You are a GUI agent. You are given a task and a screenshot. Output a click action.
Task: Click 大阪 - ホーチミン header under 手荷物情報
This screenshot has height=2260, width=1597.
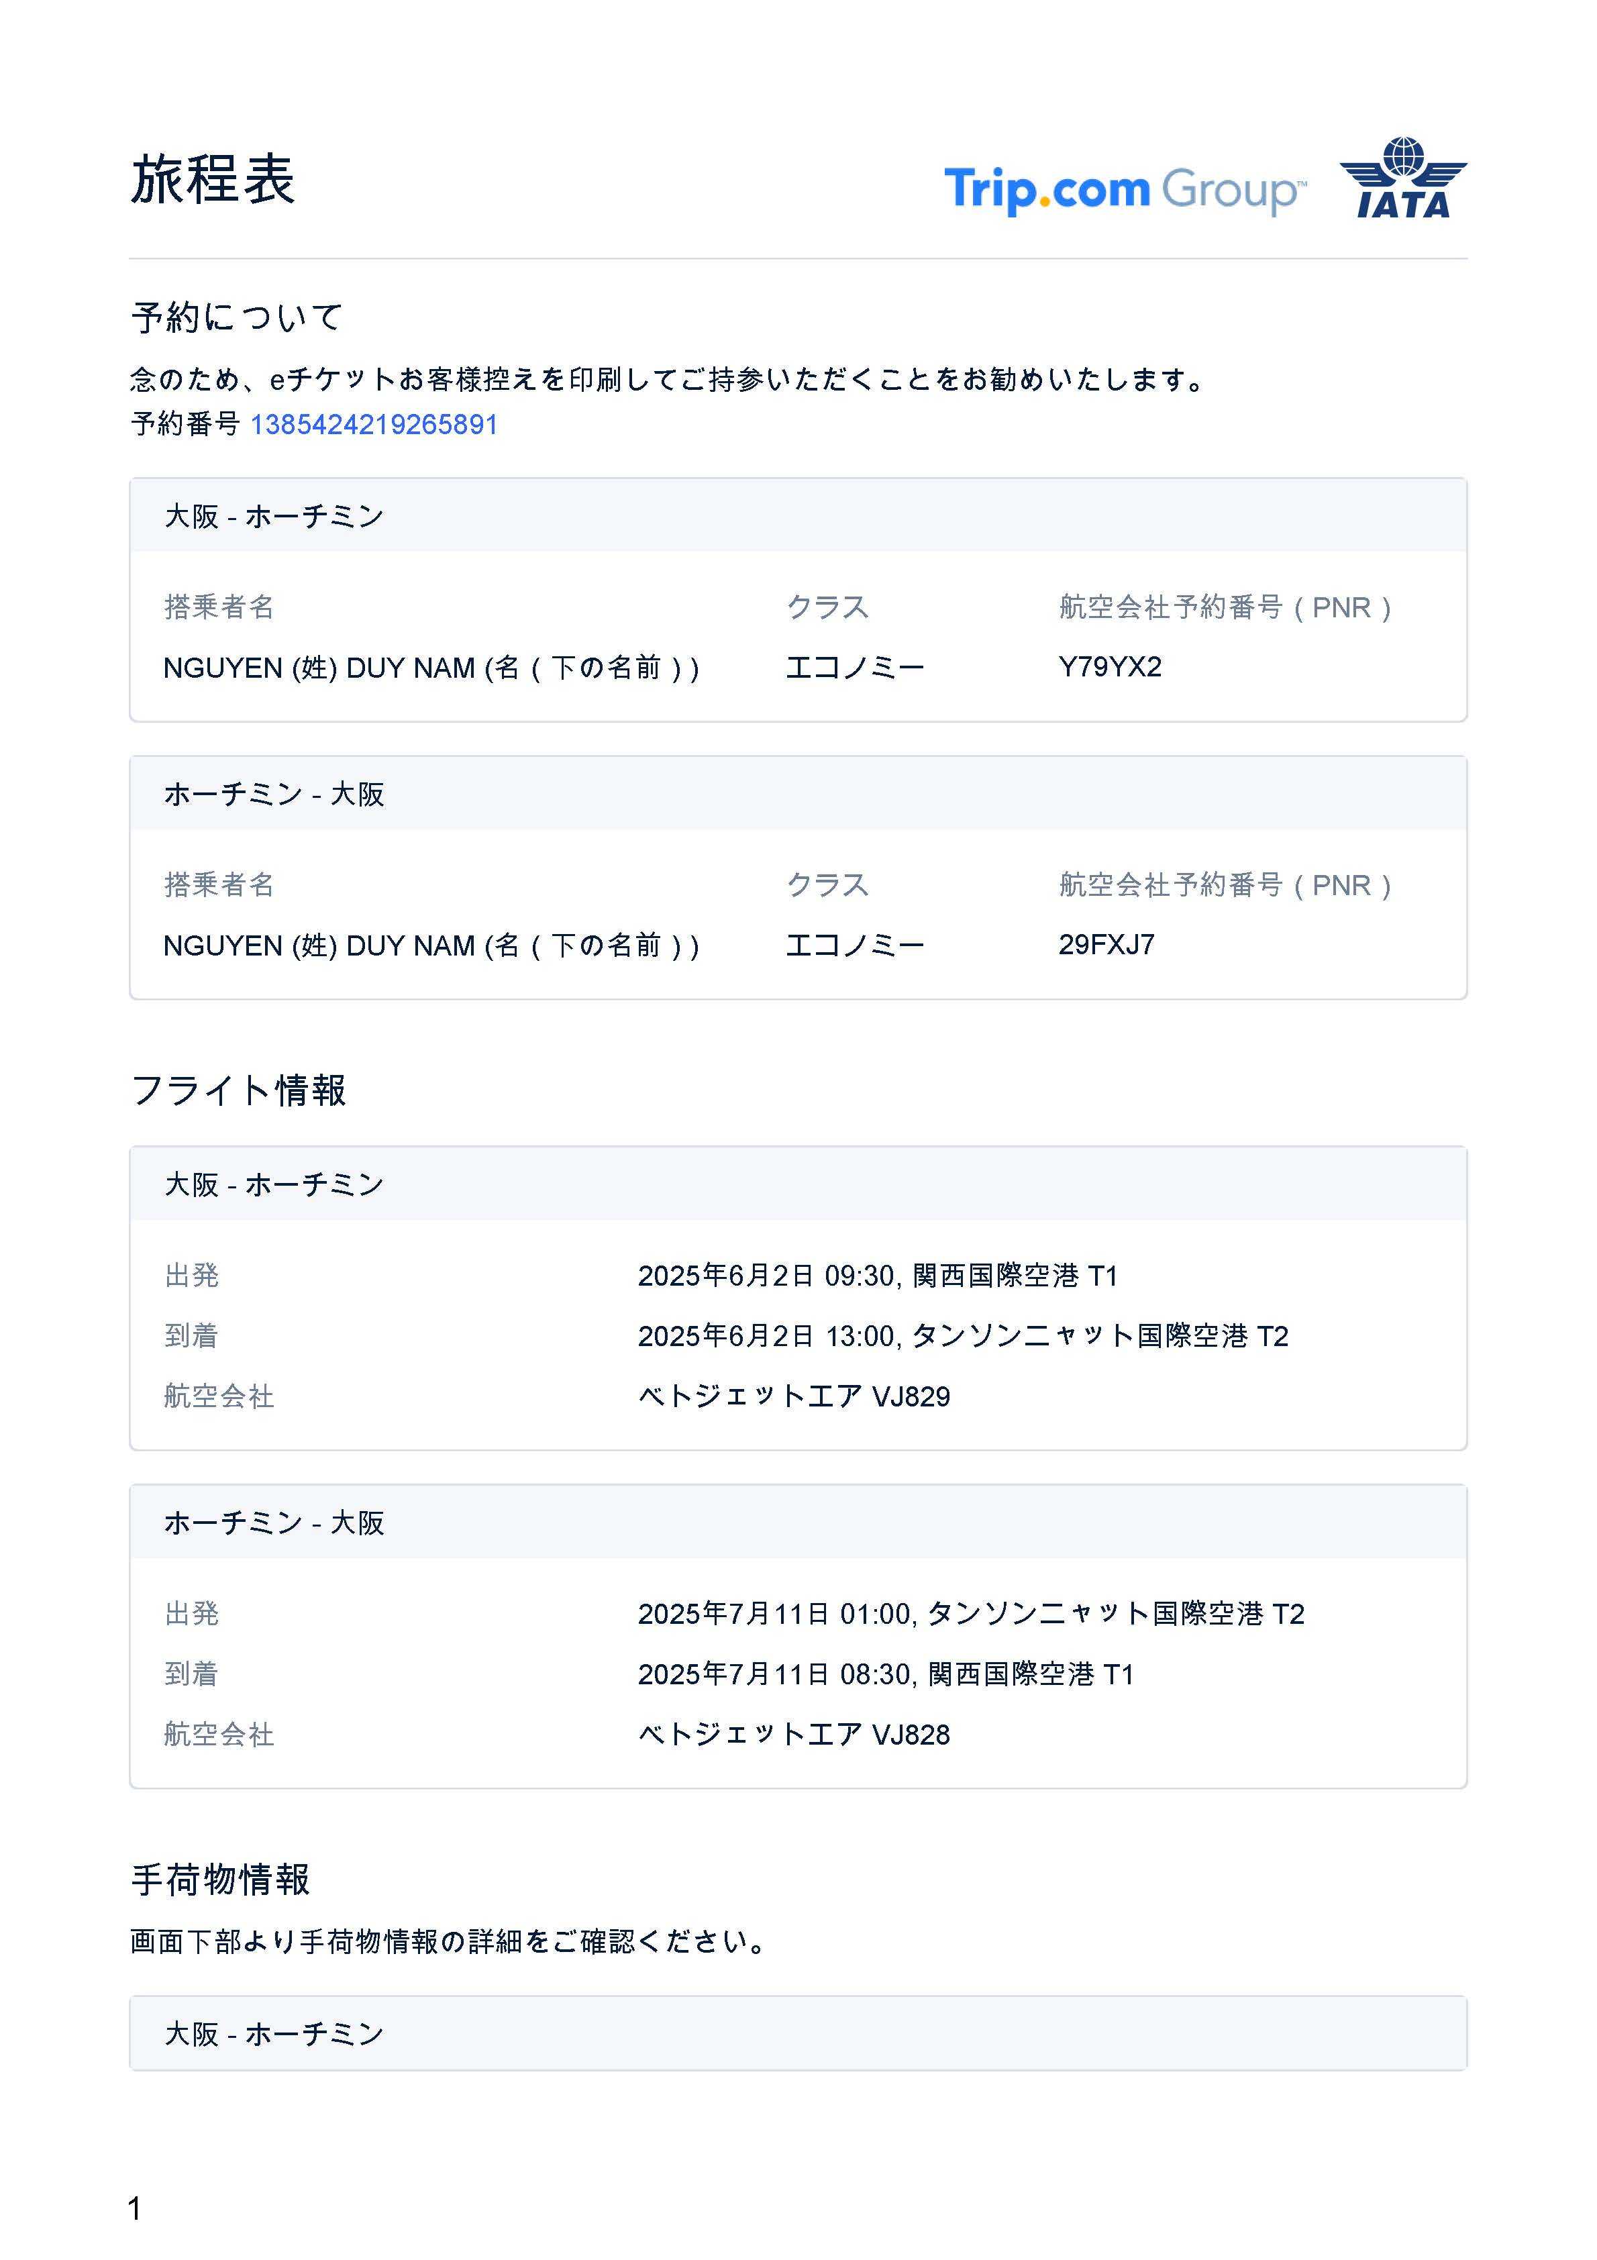[x=274, y=2035]
